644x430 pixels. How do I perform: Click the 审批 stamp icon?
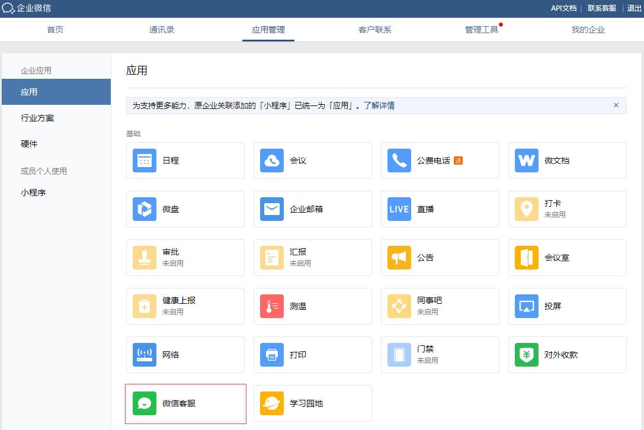point(145,258)
